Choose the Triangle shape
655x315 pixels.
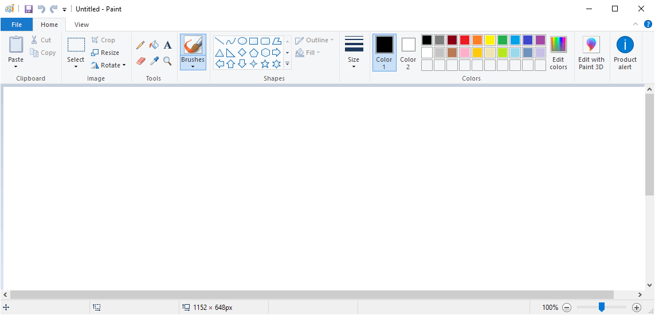click(x=219, y=53)
